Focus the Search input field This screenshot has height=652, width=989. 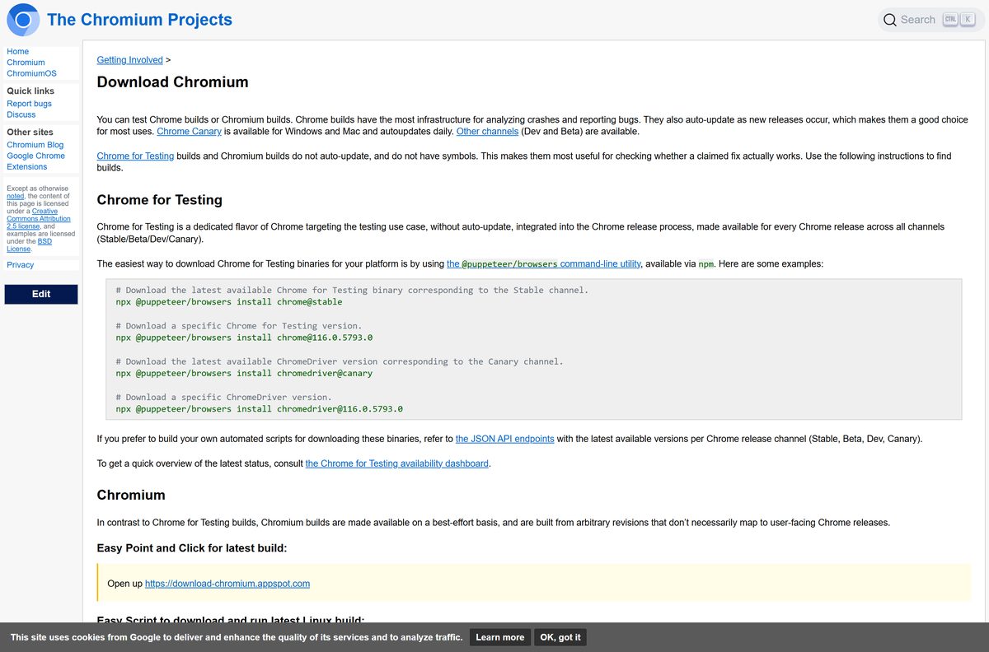click(x=930, y=20)
